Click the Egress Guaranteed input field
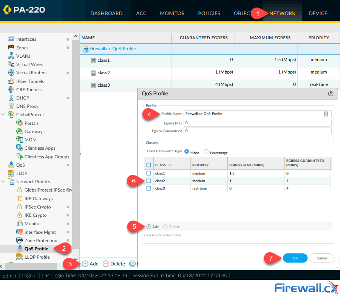 [x=257, y=131]
